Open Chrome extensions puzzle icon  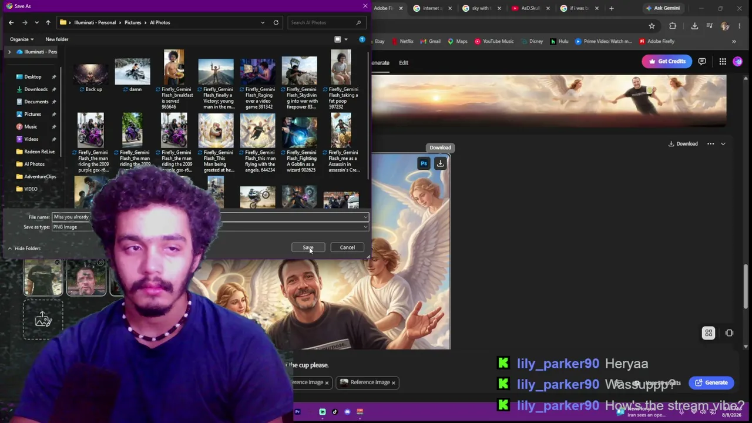click(673, 26)
